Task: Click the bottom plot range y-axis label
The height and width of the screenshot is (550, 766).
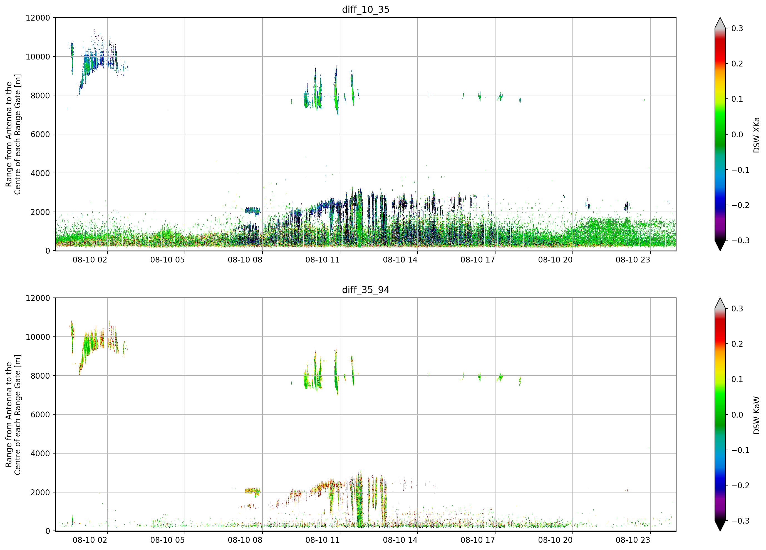Action: [13, 415]
